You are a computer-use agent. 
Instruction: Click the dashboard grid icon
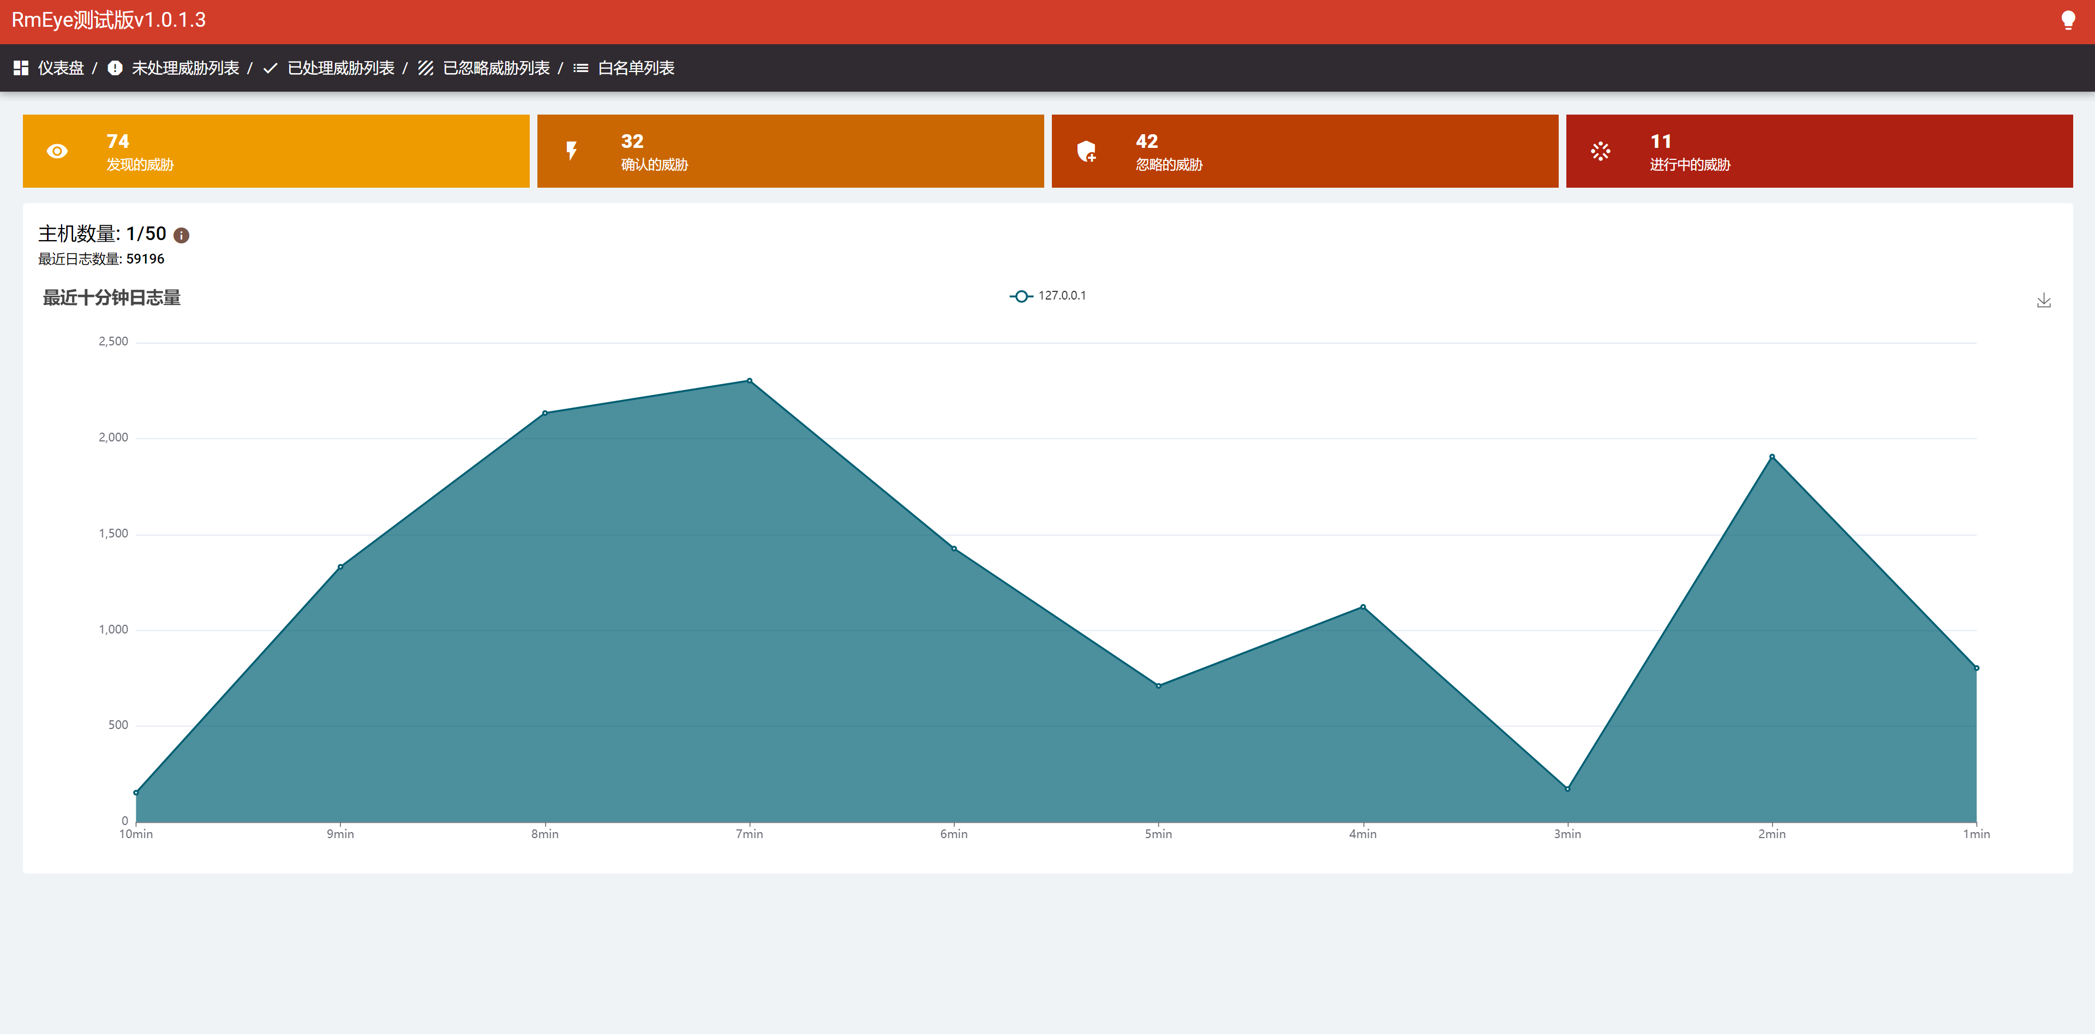(21, 68)
